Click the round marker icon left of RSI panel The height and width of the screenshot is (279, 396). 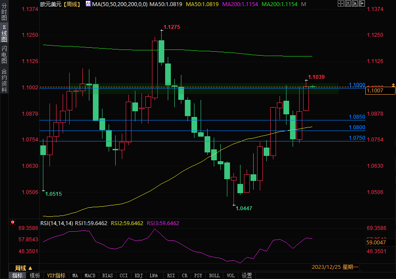(x=13, y=222)
